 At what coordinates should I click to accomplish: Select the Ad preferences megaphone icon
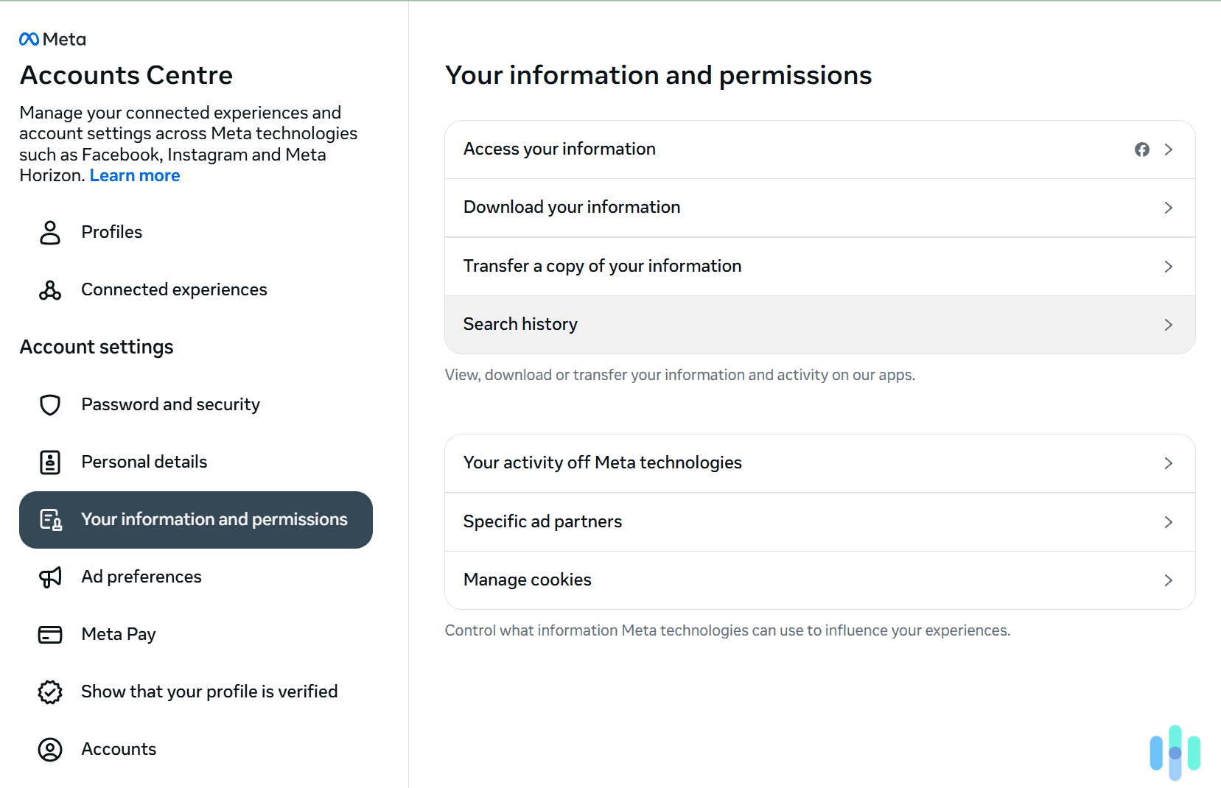49,577
